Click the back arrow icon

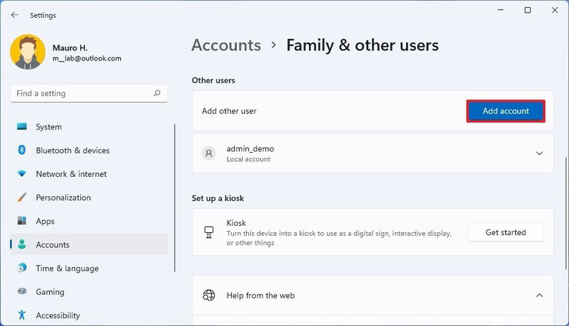pos(14,15)
